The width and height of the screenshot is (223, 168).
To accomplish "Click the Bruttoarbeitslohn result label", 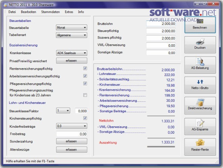I will point(110,69).
